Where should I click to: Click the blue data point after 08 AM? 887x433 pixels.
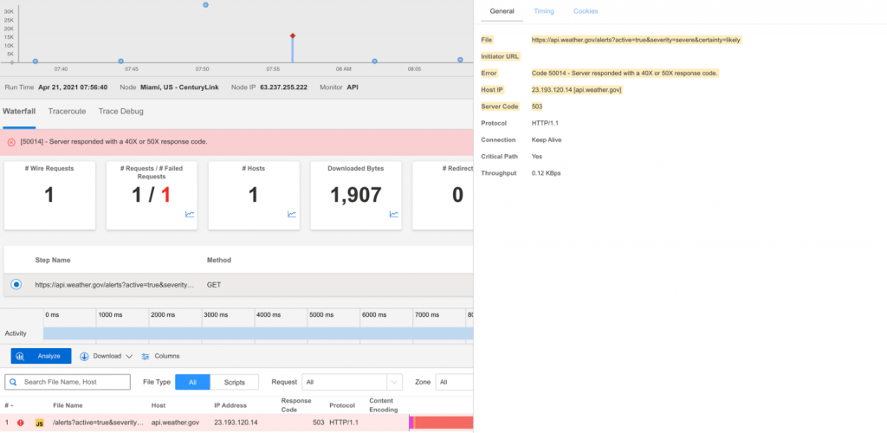pyautogui.click(x=374, y=61)
